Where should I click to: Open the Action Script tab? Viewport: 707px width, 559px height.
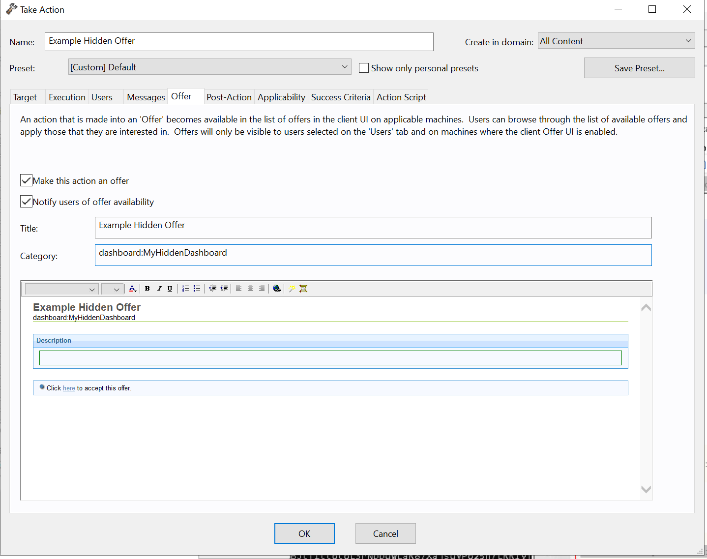coord(401,97)
